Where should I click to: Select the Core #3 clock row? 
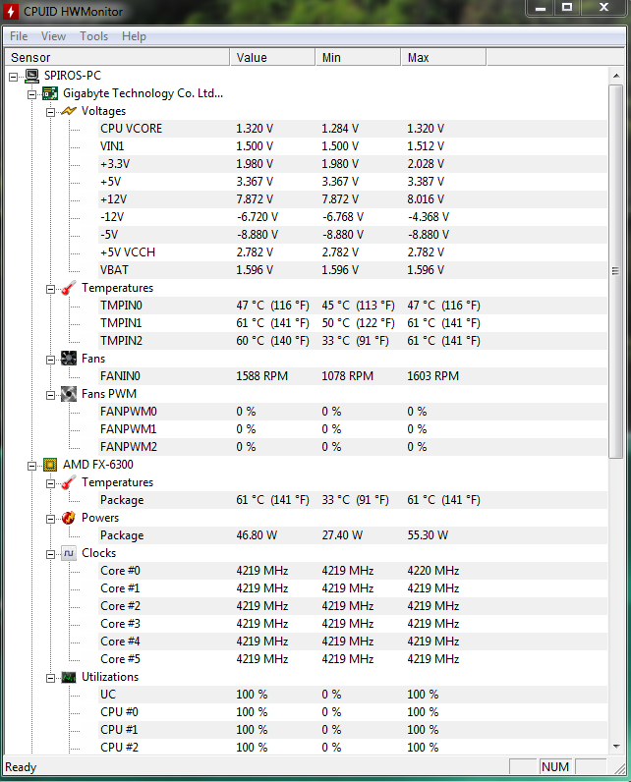(x=353, y=624)
